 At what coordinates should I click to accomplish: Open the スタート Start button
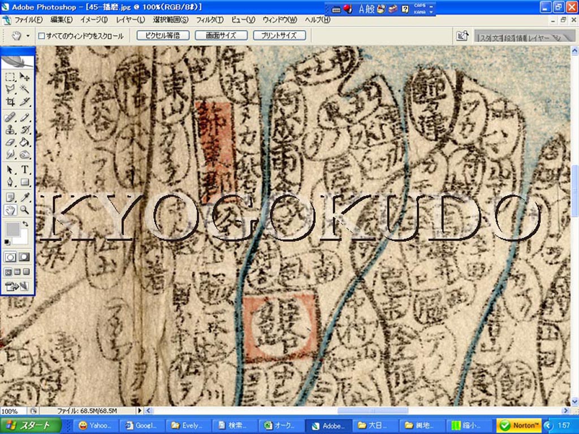click(31, 426)
